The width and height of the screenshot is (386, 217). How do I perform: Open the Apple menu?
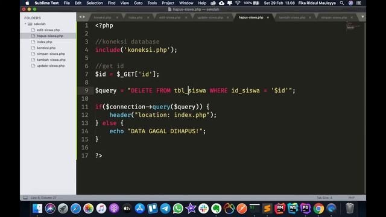27,3
